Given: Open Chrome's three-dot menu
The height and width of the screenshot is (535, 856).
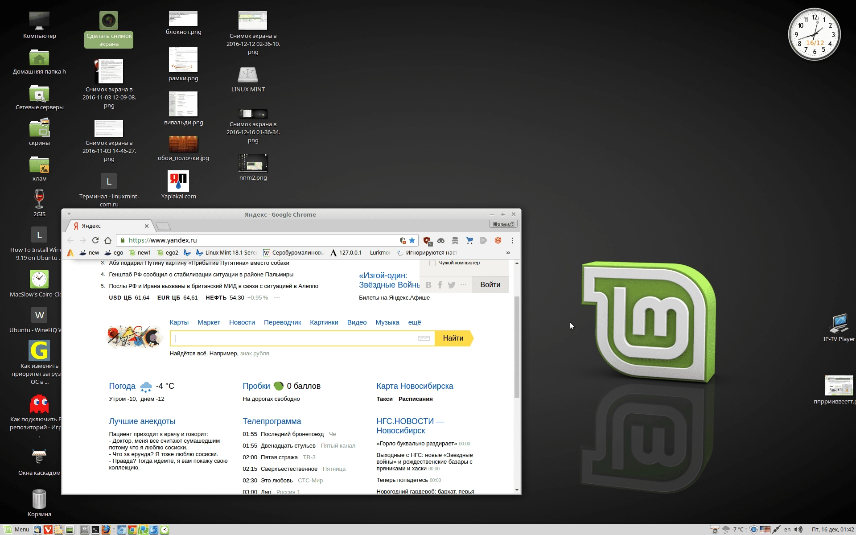Looking at the screenshot, I should (x=512, y=240).
